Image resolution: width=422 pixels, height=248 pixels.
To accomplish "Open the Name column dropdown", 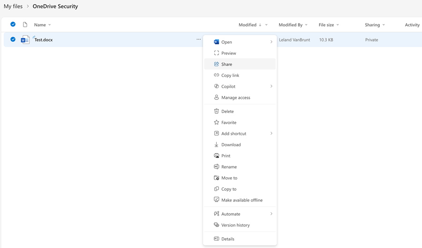I will [50, 25].
